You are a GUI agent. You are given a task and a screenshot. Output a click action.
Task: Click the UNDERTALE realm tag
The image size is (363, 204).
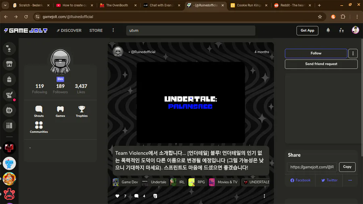[256, 182]
